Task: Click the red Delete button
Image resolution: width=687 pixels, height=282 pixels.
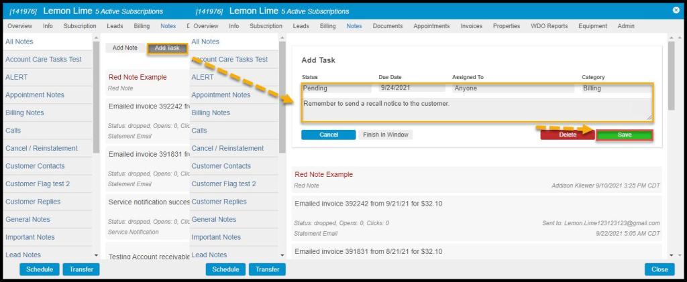Action: (x=567, y=135)
